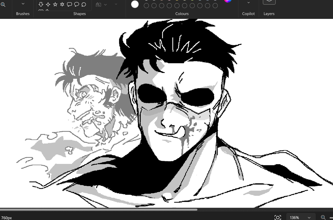Click the Colours group label

click(x=182, y=14)
